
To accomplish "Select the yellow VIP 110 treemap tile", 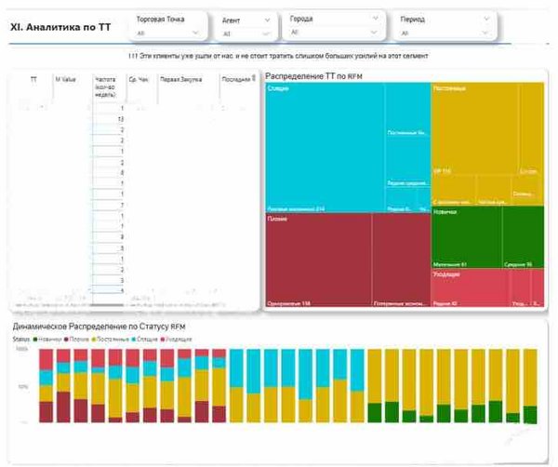I will (474, 128).
